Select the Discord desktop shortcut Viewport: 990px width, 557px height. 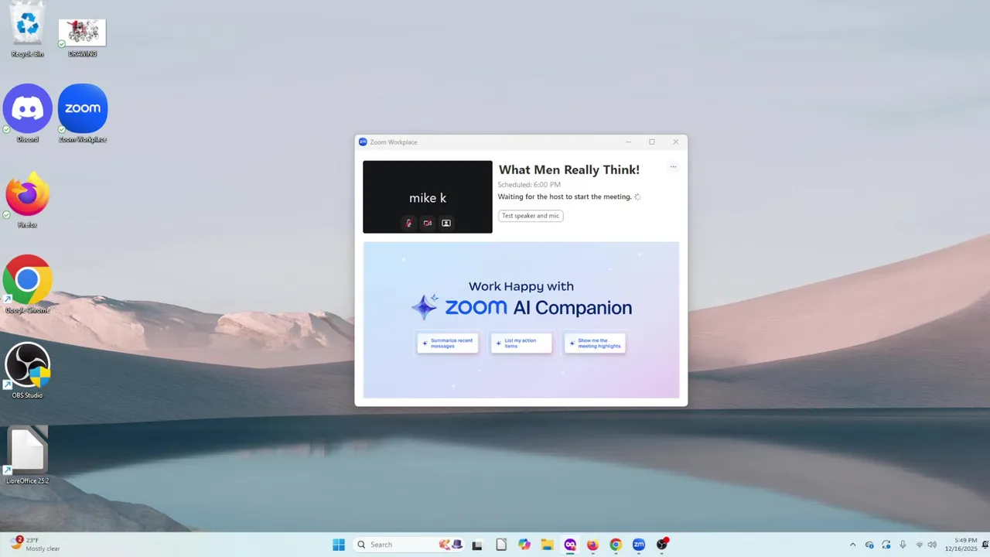28,113
